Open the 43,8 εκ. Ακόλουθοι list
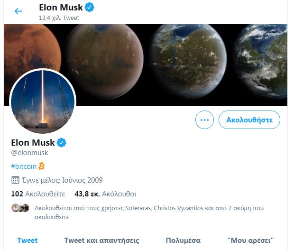The width and height of the screenshot is (294, 250). tap(105, 194)
